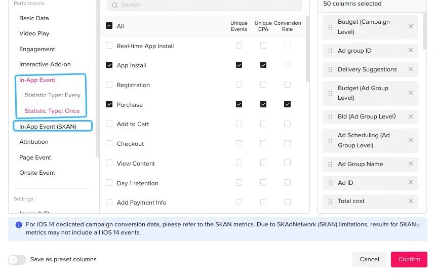This screenshot has width=436, height=277.
Task: Open the In-App Event (SKAN) section
Action: [x=48, y=126]
